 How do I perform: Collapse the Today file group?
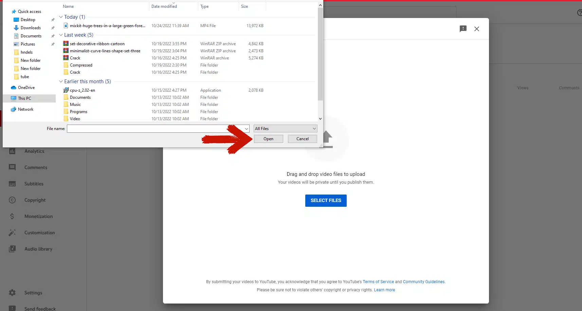61,17
